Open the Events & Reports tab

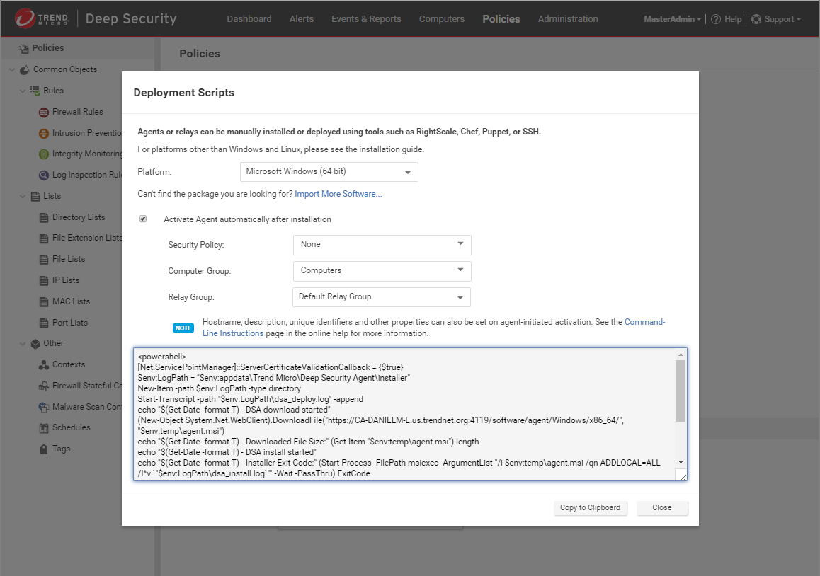click(366, 19)
